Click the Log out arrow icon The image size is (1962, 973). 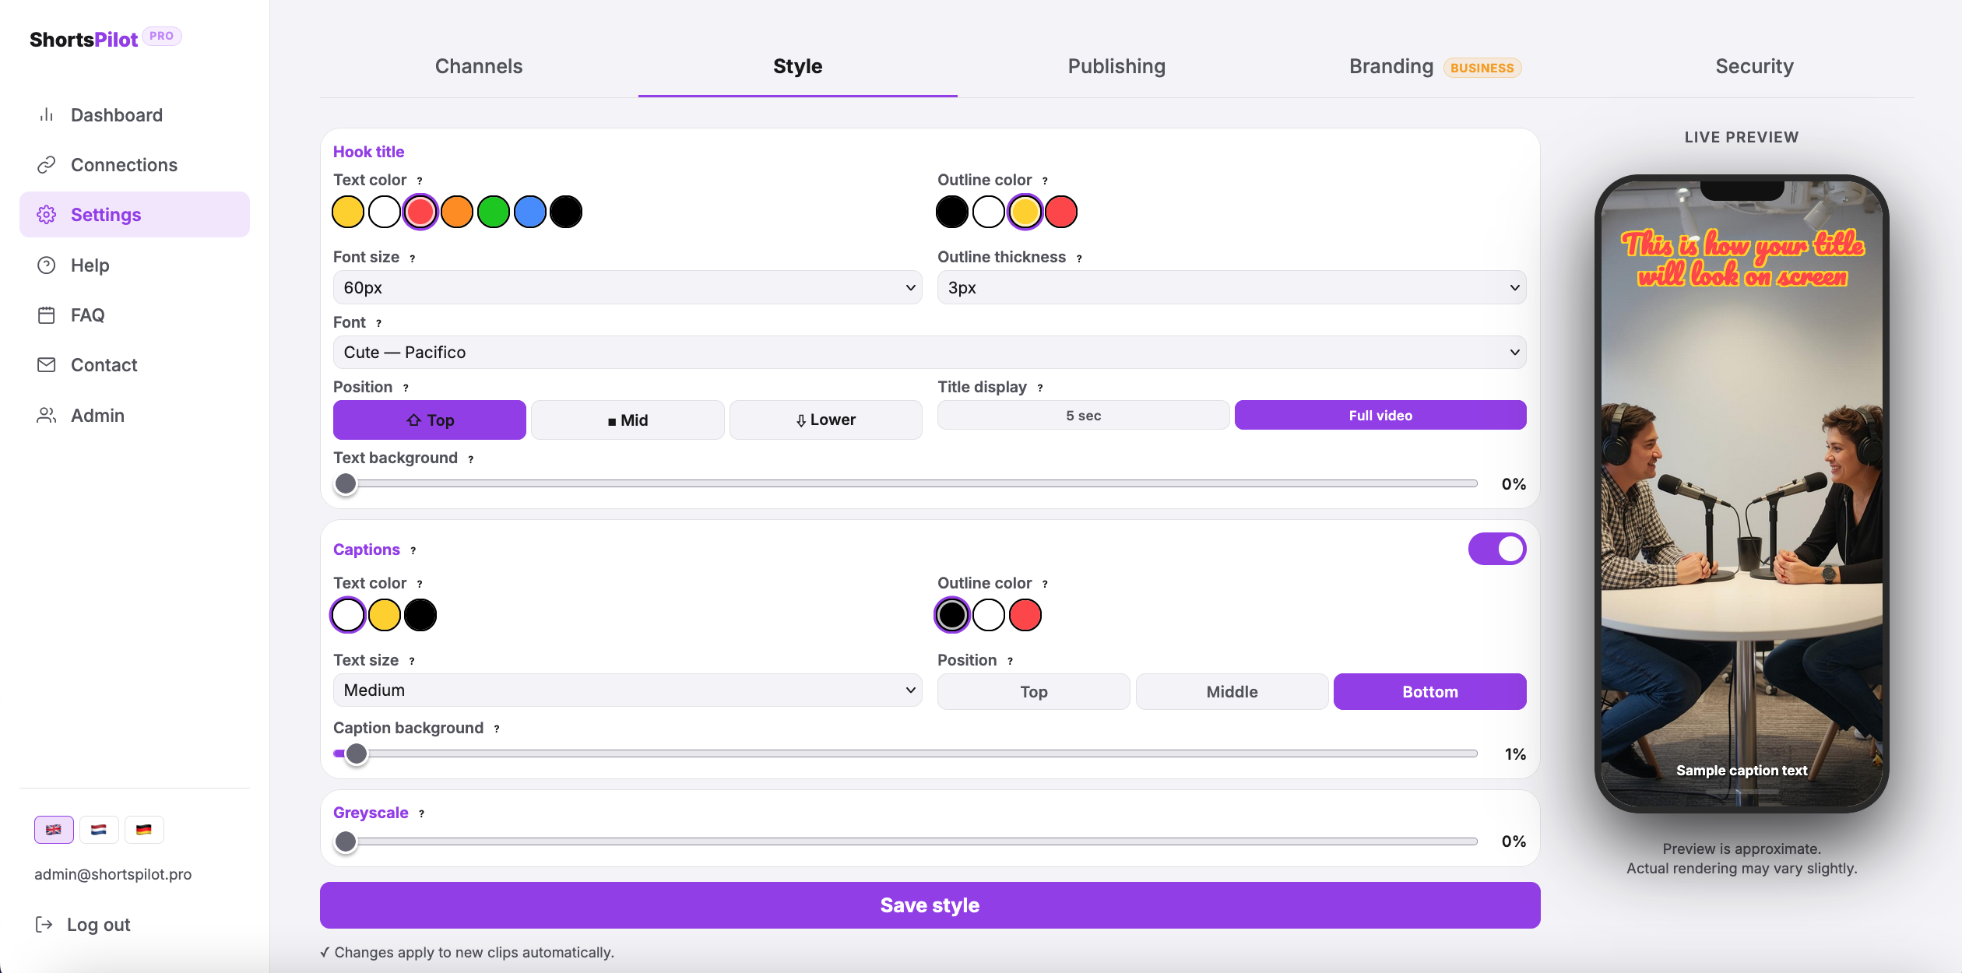coord(44,925)
